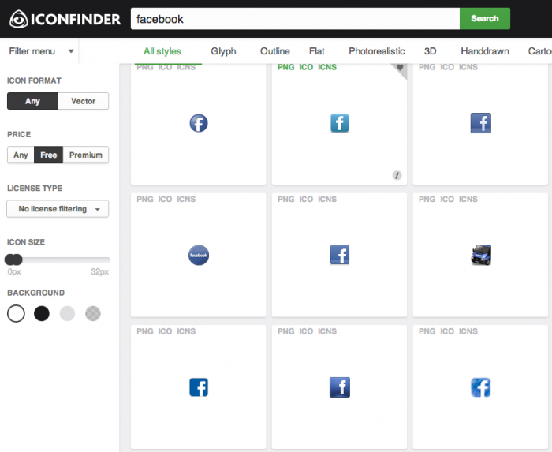Open the white-bordered Facebook f icon
The image size is (552, 452).
coord(199,387)
